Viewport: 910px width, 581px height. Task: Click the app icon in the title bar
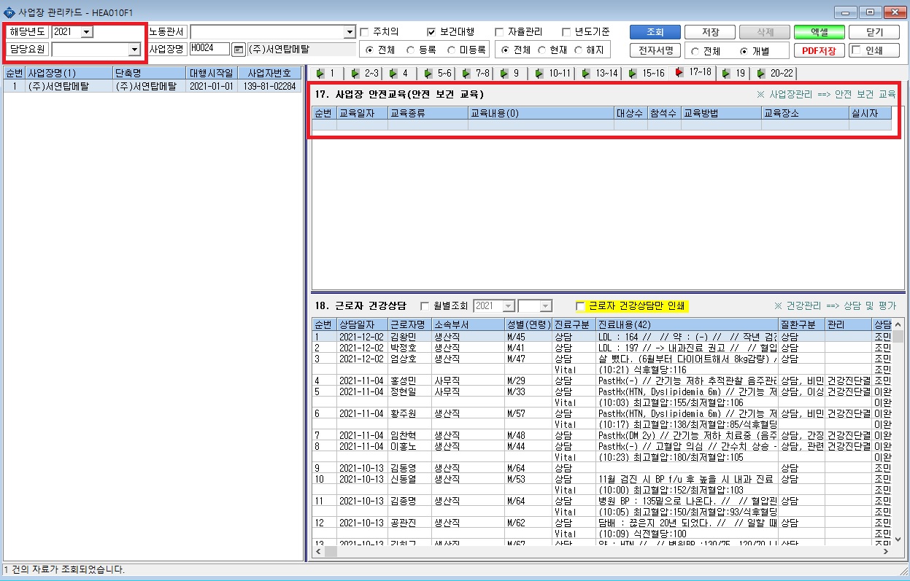[8, 12]
